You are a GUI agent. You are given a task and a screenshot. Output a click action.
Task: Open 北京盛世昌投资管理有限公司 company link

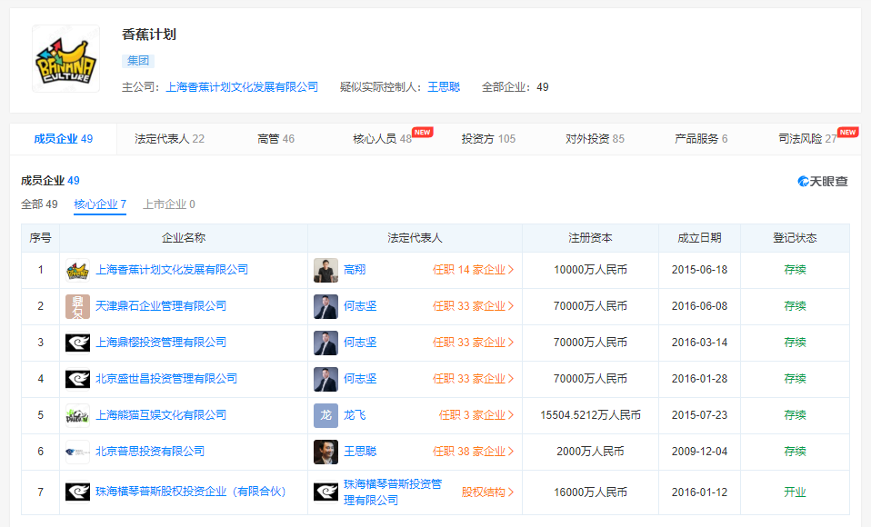click(166, 379)
